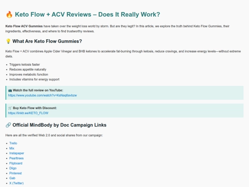
Task: Open the Trello campaign link
Action: pos(13,143)
